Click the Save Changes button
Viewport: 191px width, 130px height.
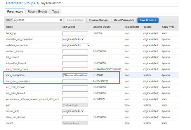[x=148, y=20]
